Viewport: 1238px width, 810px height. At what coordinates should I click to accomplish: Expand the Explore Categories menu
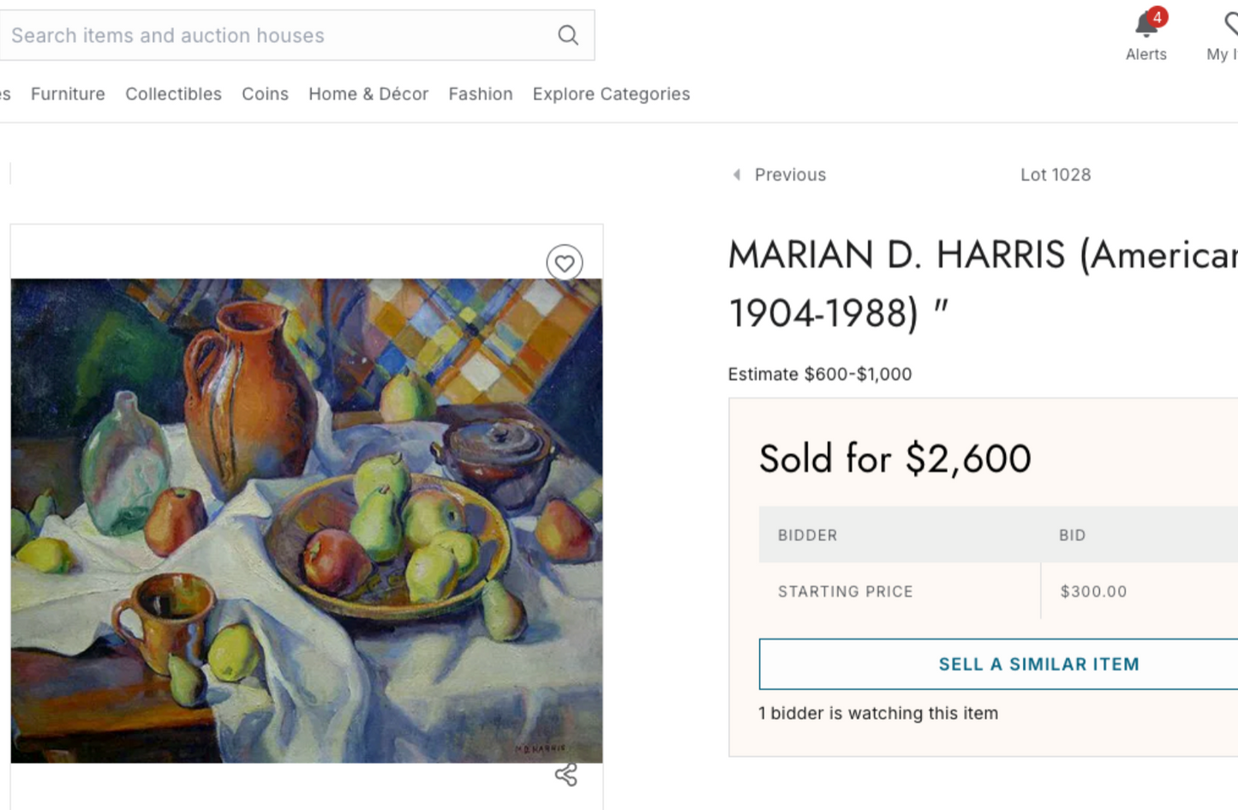[610, 94]
